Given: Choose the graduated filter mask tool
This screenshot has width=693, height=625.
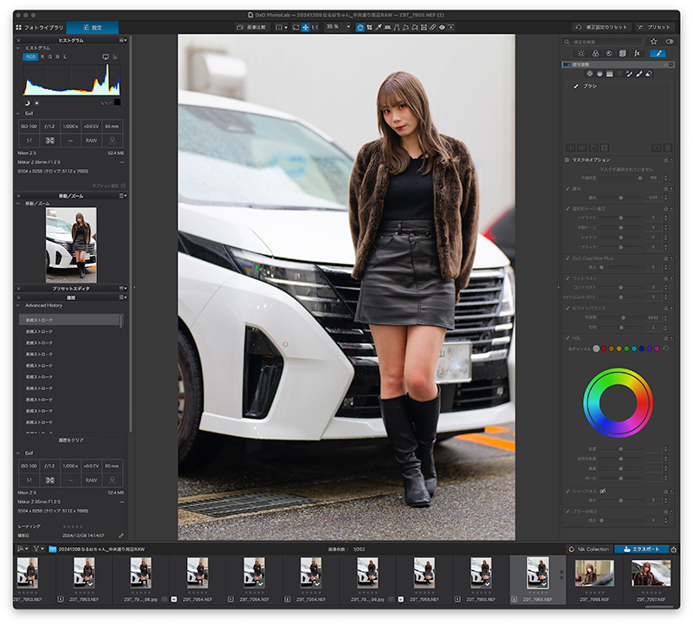Looking at the screenshot, I should point(610,74).
